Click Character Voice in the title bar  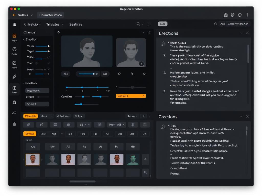click(x=50, y=15)
